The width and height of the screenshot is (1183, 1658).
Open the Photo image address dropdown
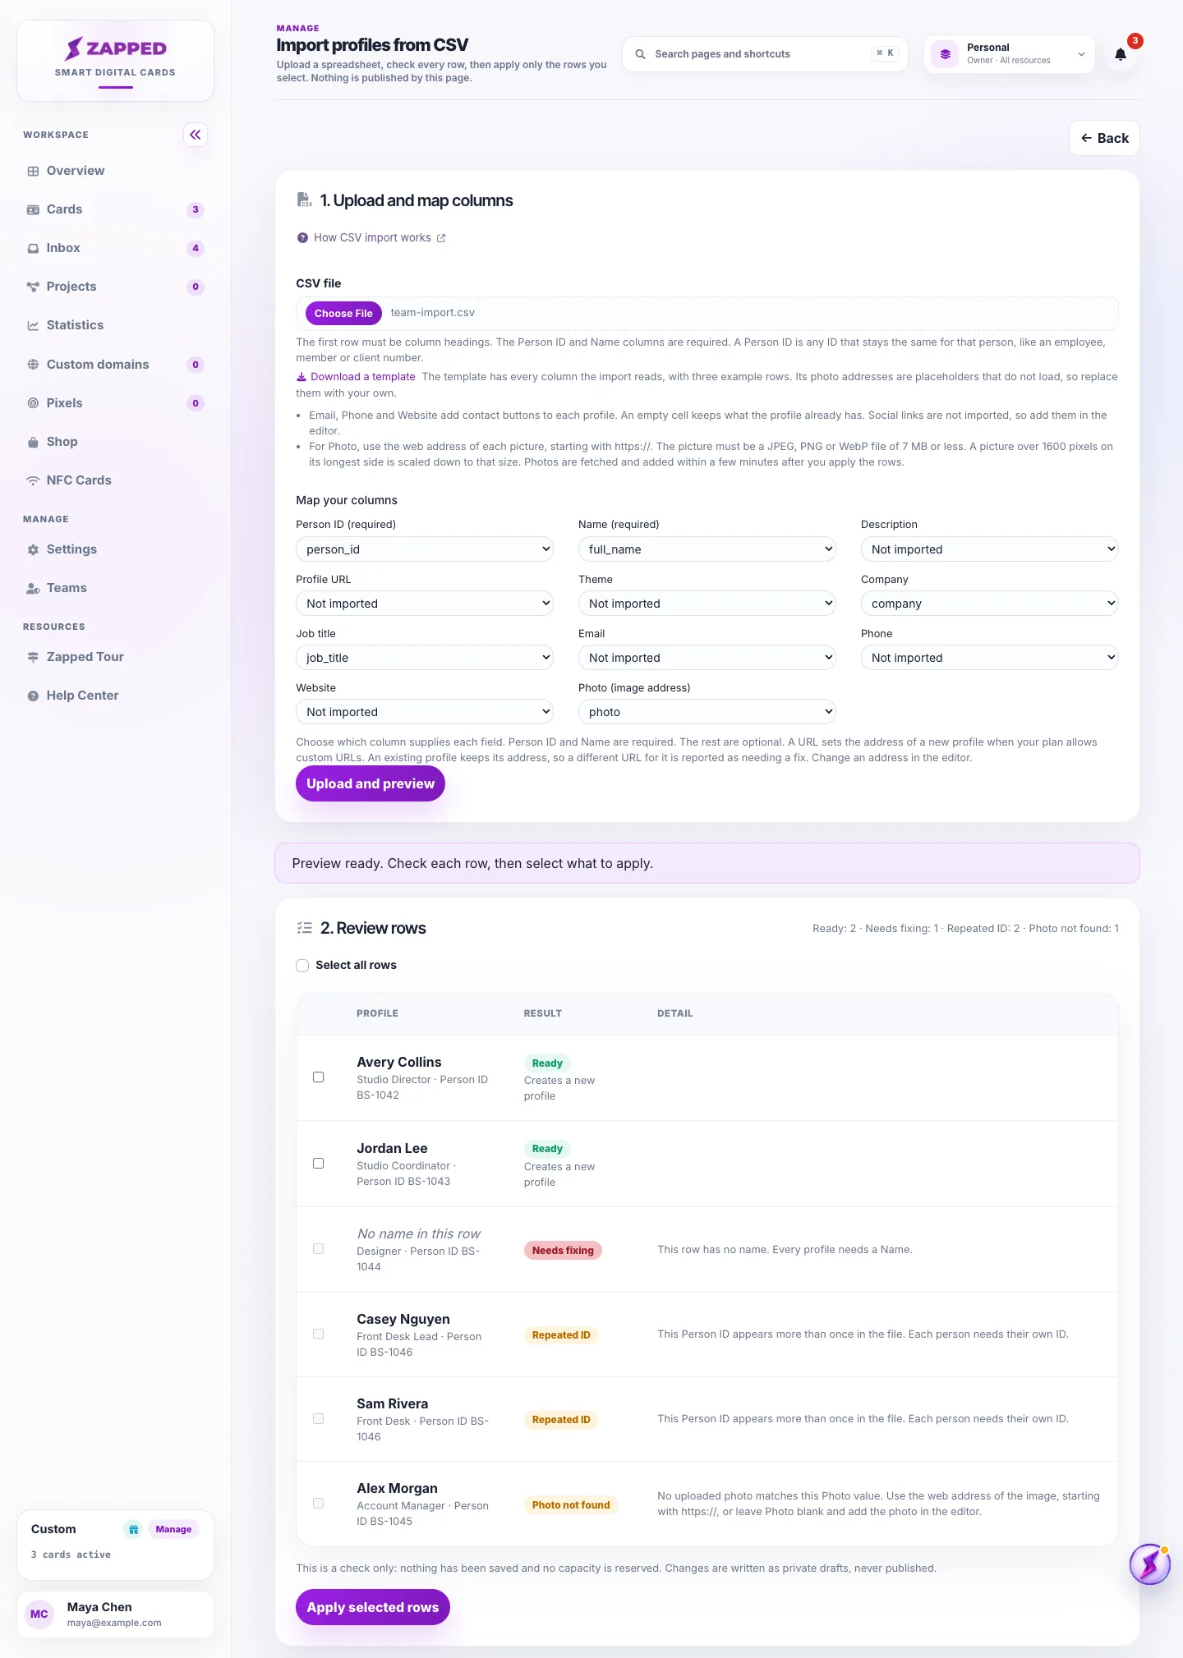(x=707, y=712)
